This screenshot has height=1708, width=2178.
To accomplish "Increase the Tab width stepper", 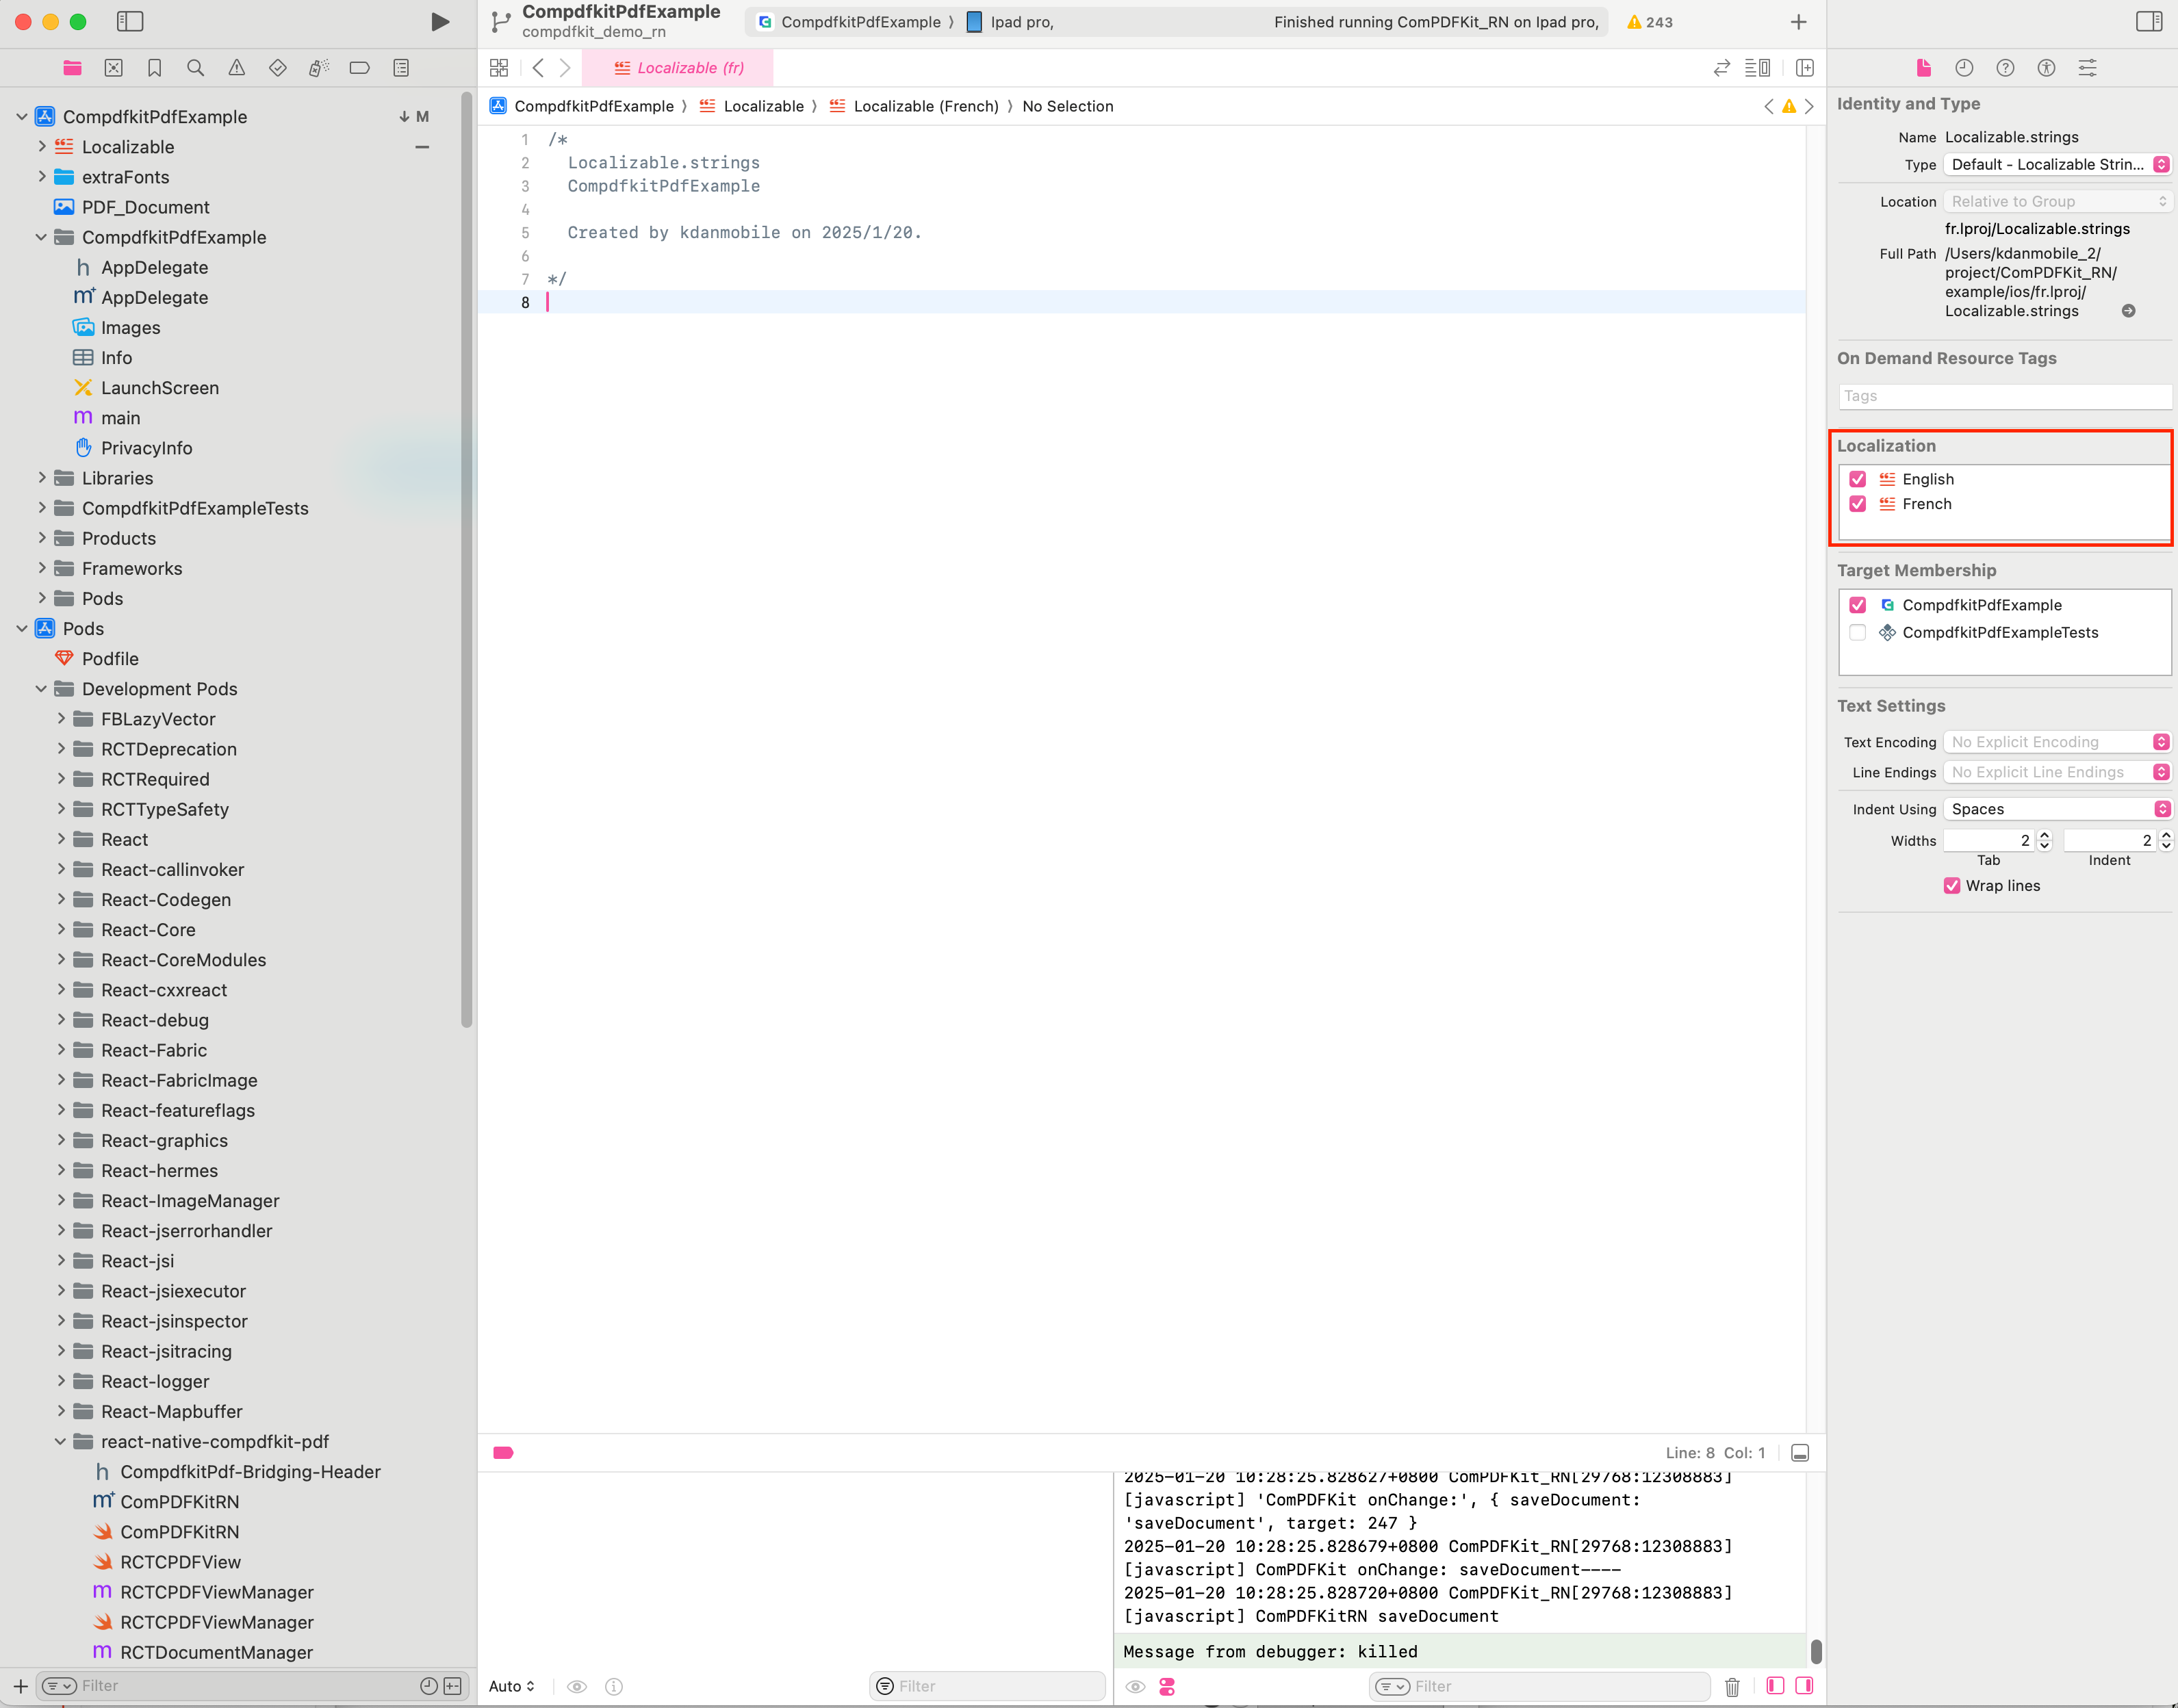I will pos(2045,835).
